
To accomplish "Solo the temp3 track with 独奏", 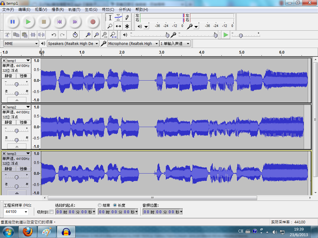I will [23, 169].
